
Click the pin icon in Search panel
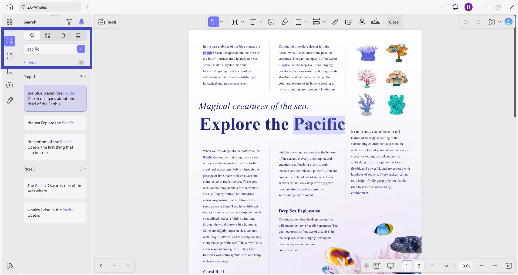pyautogui.click(x=81, y=22)
